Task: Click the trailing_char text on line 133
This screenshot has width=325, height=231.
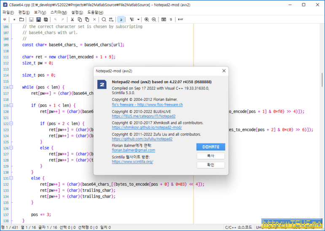Action: [x=97, y=190]
